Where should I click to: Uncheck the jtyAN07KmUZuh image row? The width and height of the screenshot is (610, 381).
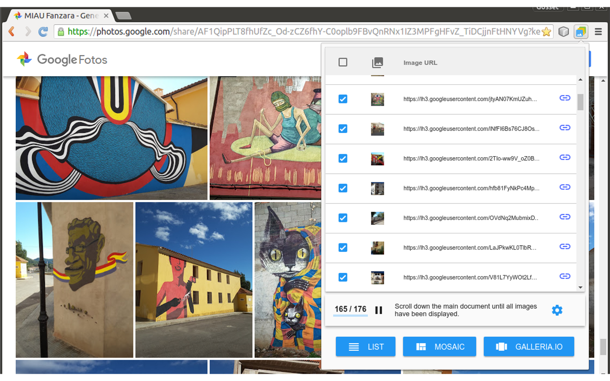coord(343,99)
